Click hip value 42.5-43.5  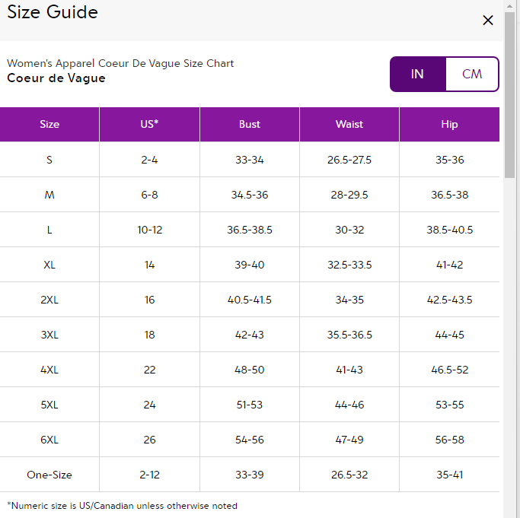(449, 300)
